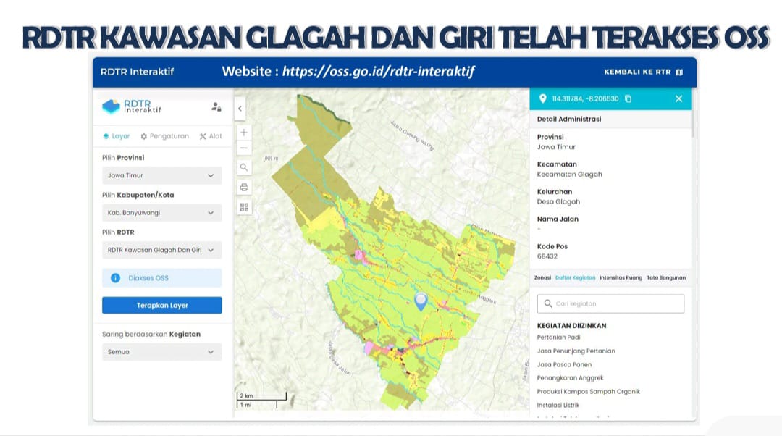Switch to the Tata Bangunan tab
Image resolution: width=782 pixels, height=436 pixels.
(666, 278)
